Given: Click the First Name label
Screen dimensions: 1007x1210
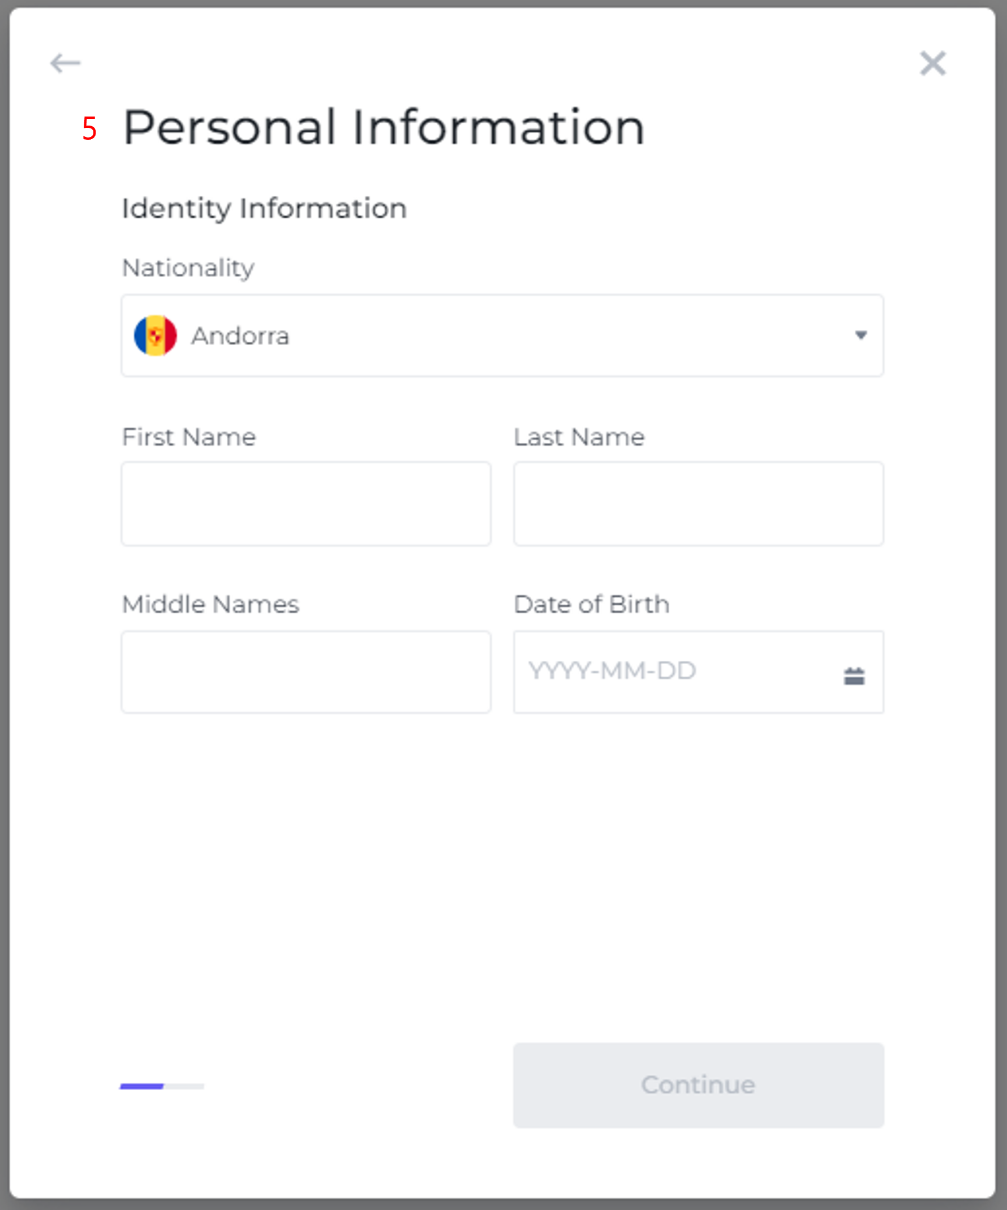Looking at the screenshot, I should click(x=189, y=437).
